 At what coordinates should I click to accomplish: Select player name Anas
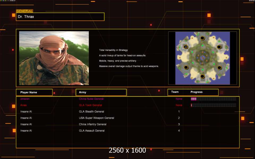pyautogui.click(x=23, y=105)
